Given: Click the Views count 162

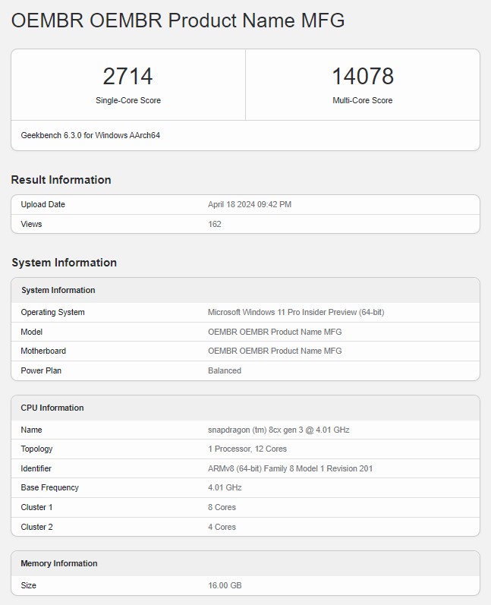Looking at the screenshot, I should pyautogui.click(x=215, y=224).
